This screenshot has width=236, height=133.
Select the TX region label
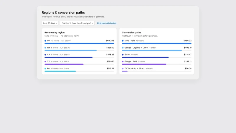pos(48,61)
